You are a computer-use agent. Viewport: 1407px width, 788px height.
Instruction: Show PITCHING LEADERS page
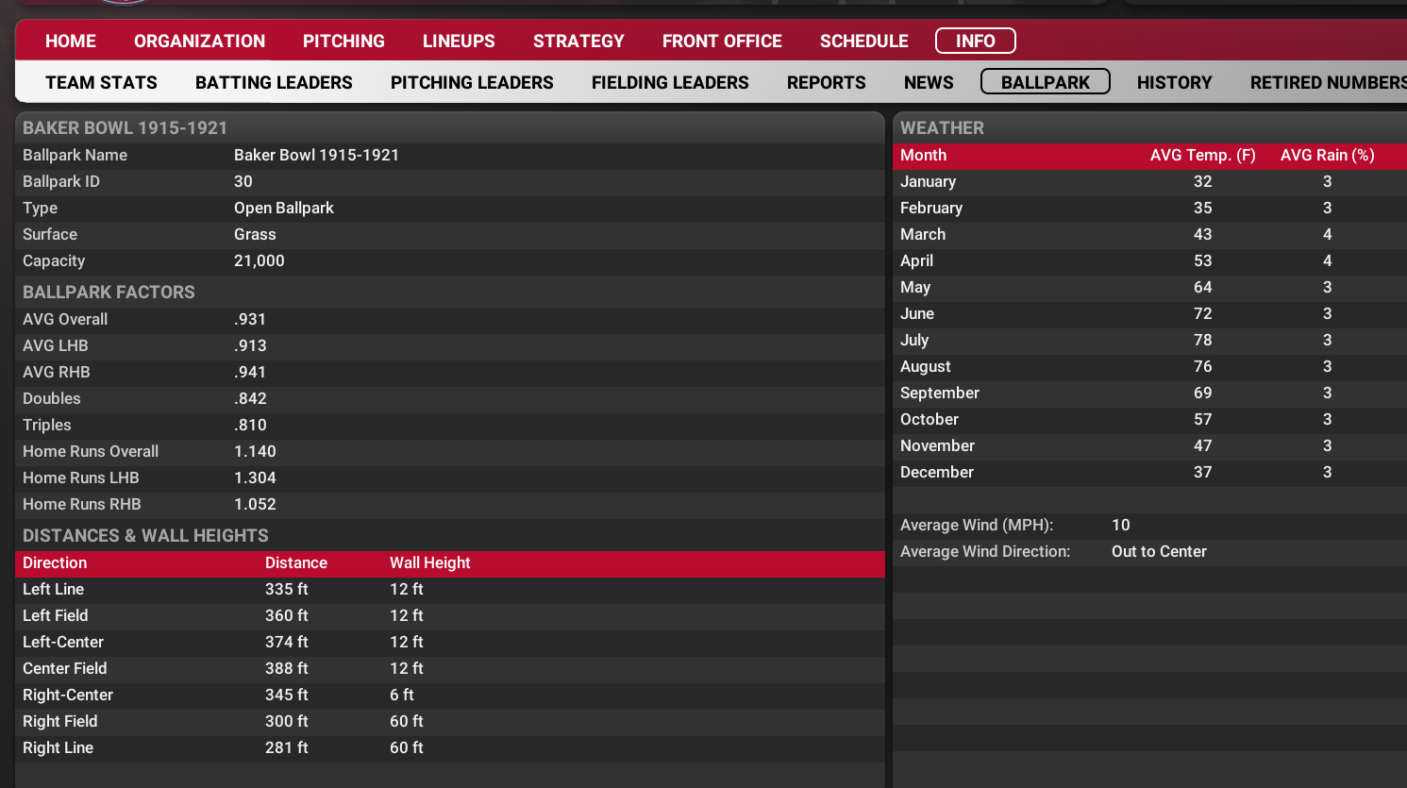(472, 83)
